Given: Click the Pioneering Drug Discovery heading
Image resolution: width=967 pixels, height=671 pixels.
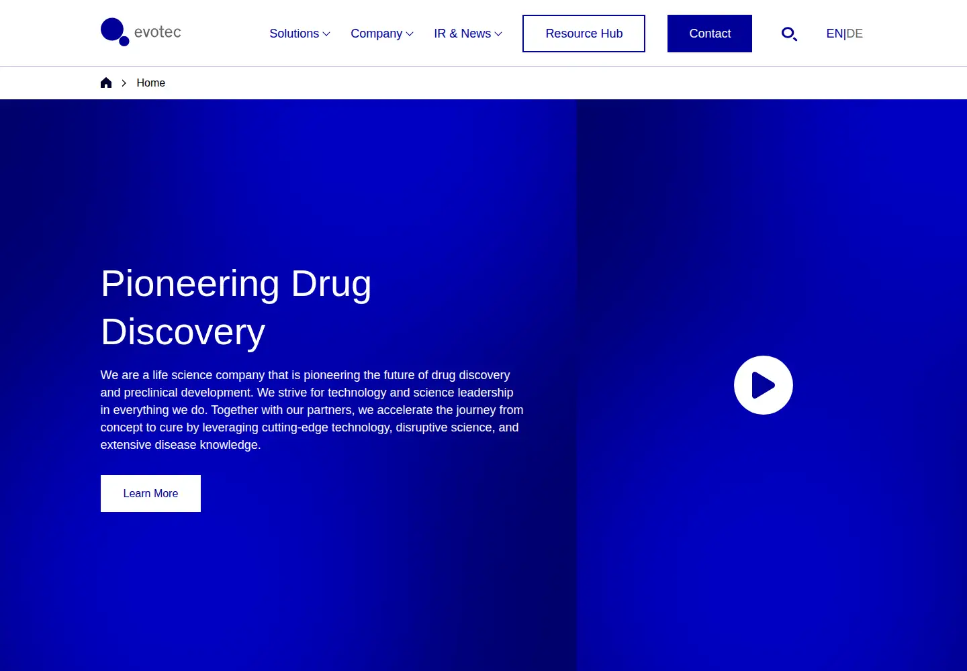Looking at the screenshot, I should 236,307.
